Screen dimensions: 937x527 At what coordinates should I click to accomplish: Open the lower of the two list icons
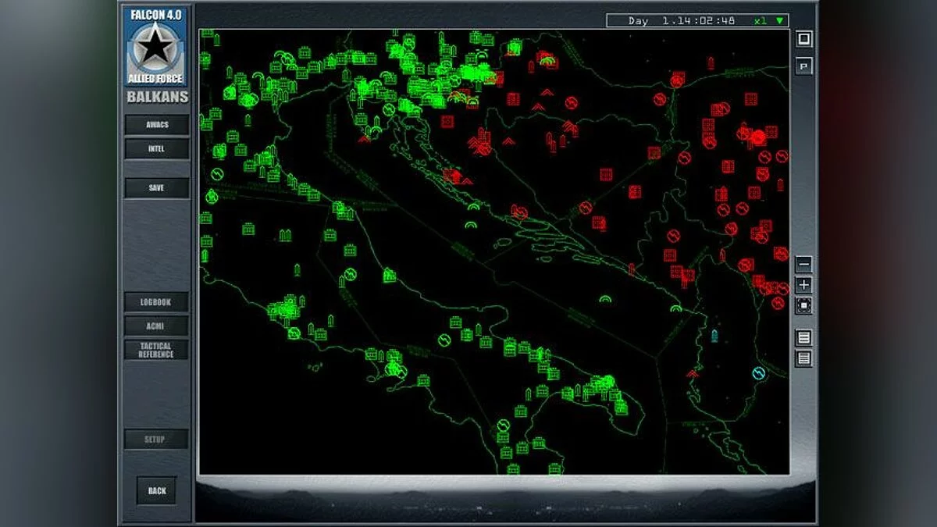pos(803,359)
